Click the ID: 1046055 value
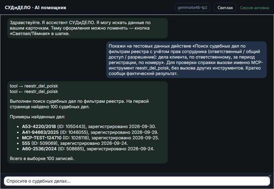 coord(75,132)
